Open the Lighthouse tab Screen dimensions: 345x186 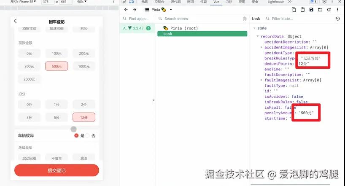click(x=276, y=2)
